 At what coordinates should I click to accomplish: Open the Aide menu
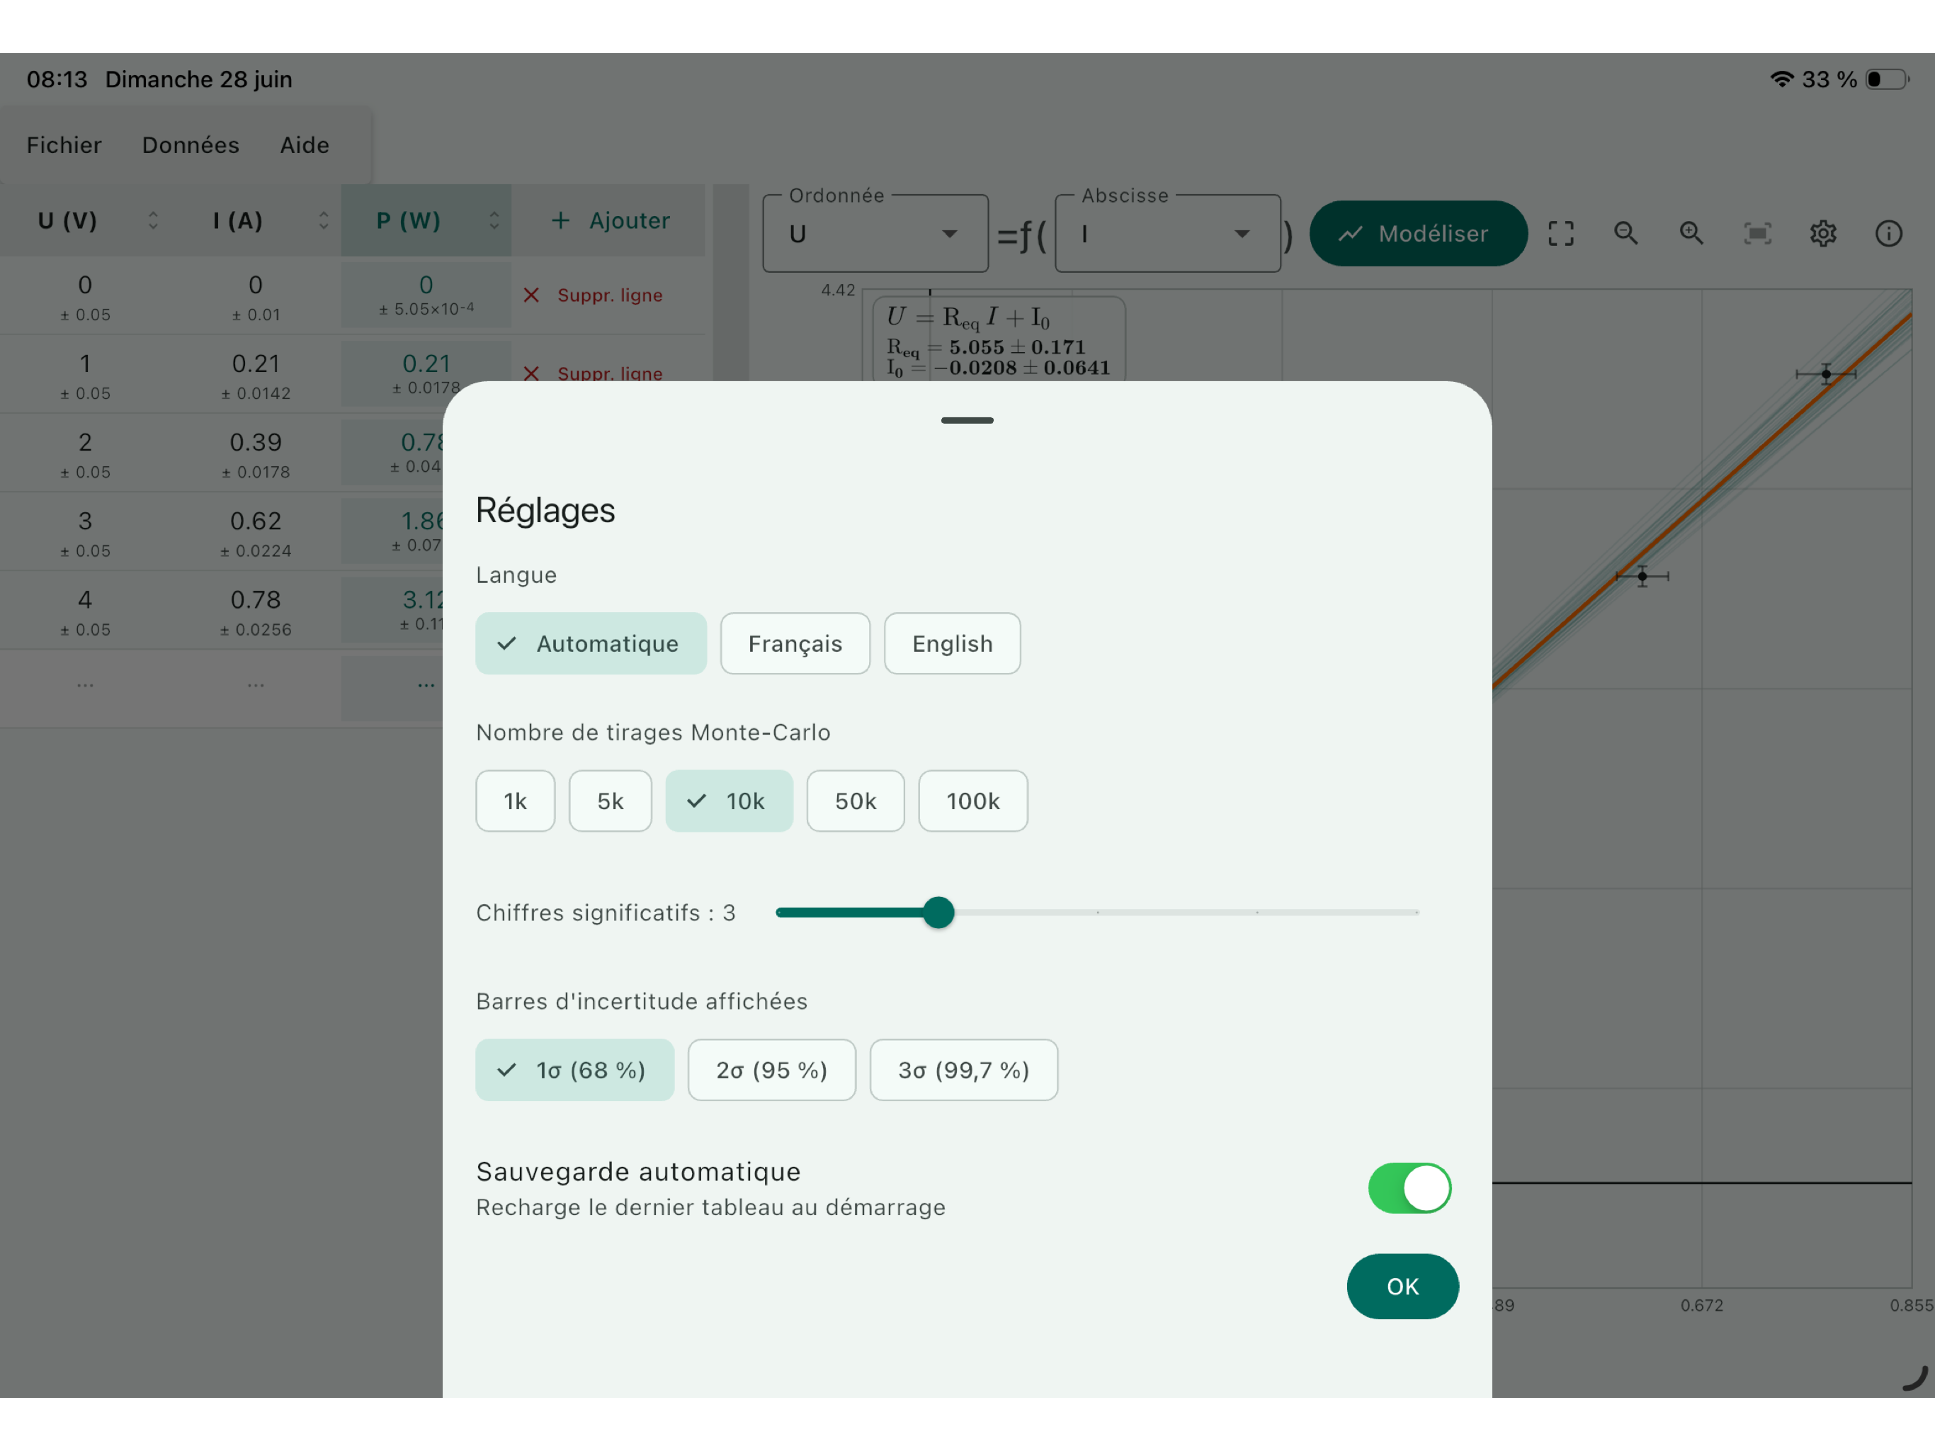click(x=305, y=145)
